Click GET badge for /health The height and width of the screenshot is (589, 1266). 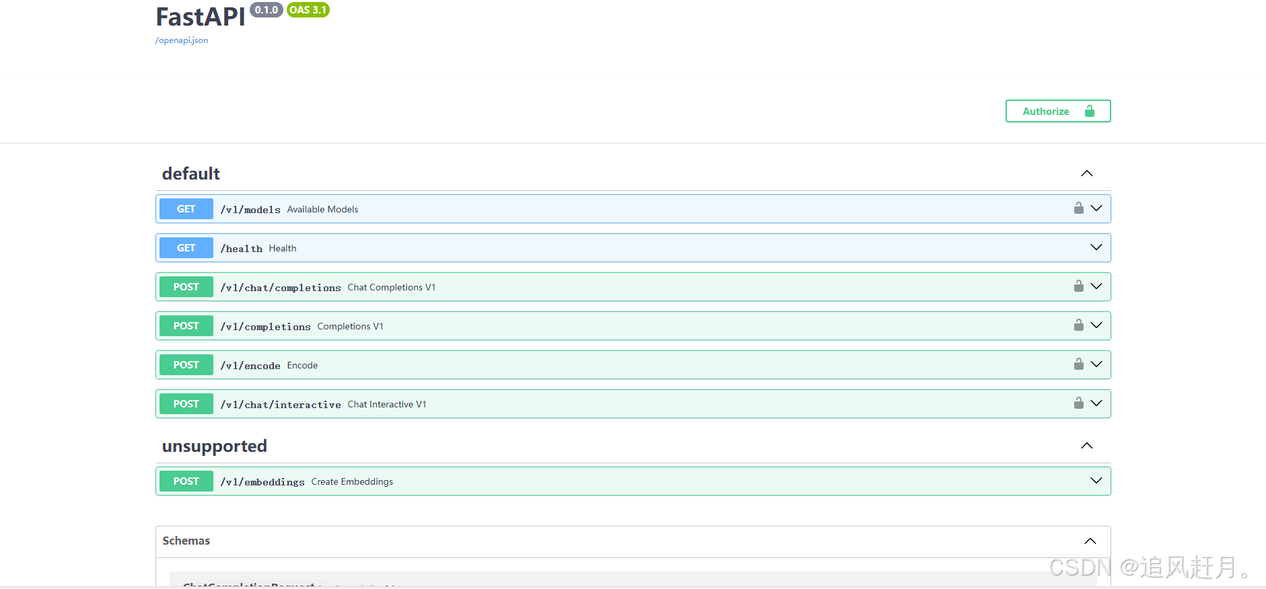click(x=186, y=248)
